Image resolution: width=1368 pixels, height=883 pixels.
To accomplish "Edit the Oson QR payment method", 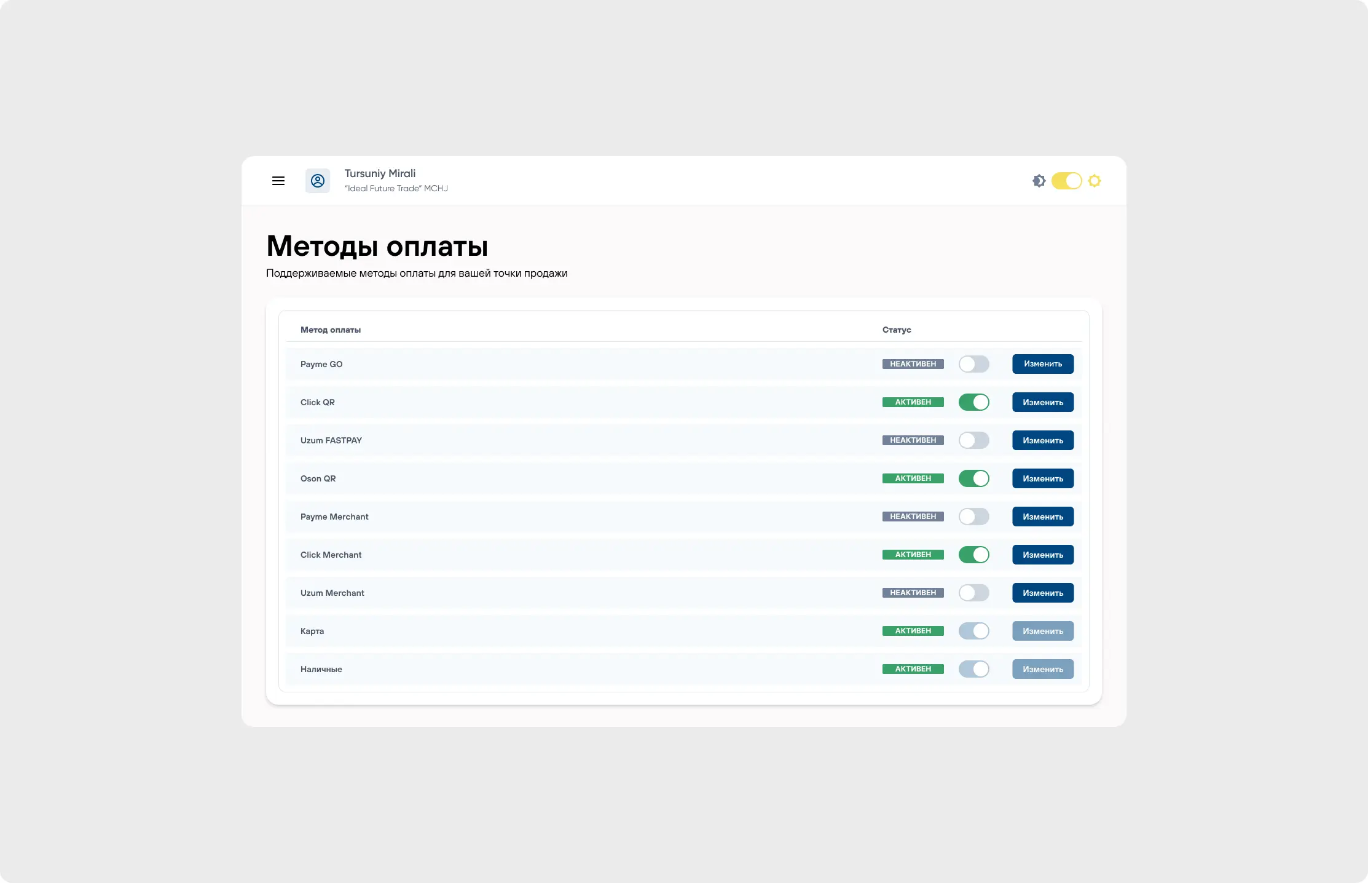I will click(1043, 478).
